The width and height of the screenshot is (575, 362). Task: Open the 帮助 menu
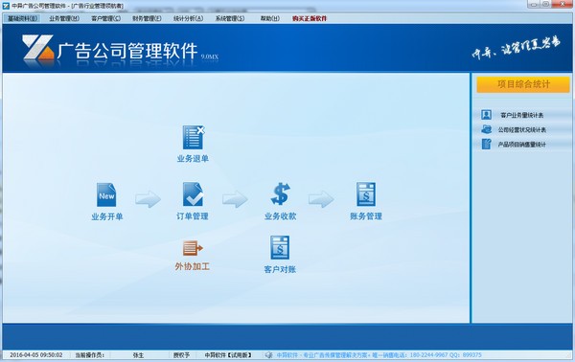tap(270, 18)
